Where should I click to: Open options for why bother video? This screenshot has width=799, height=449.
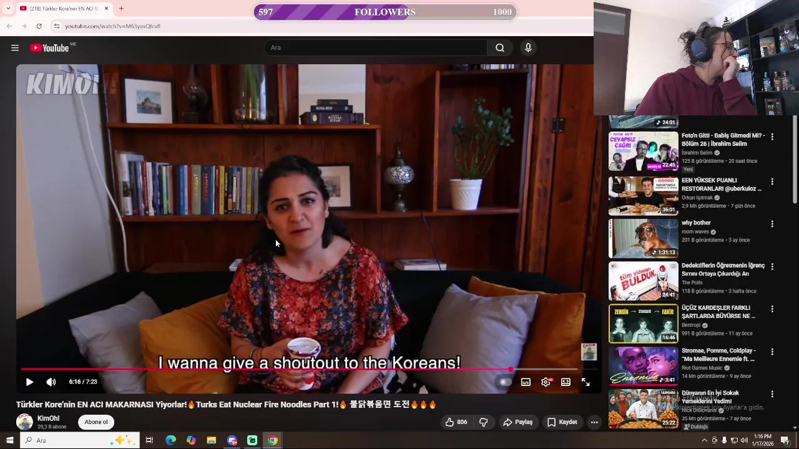tap(772, 224)
